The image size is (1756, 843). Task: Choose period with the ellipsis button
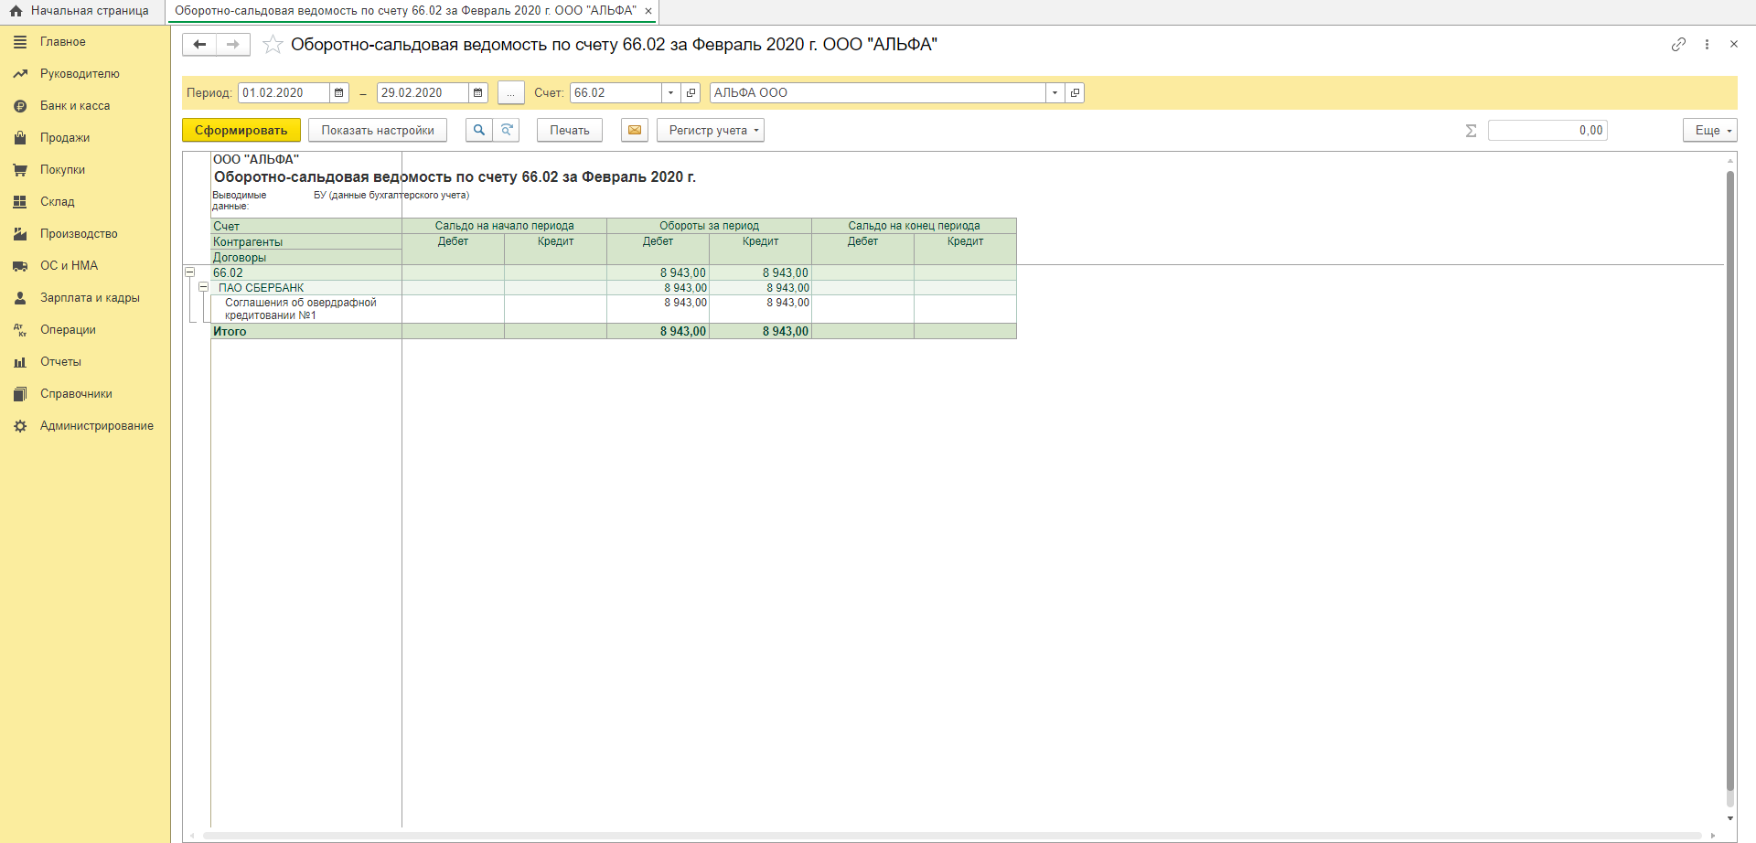coord(511,93)
